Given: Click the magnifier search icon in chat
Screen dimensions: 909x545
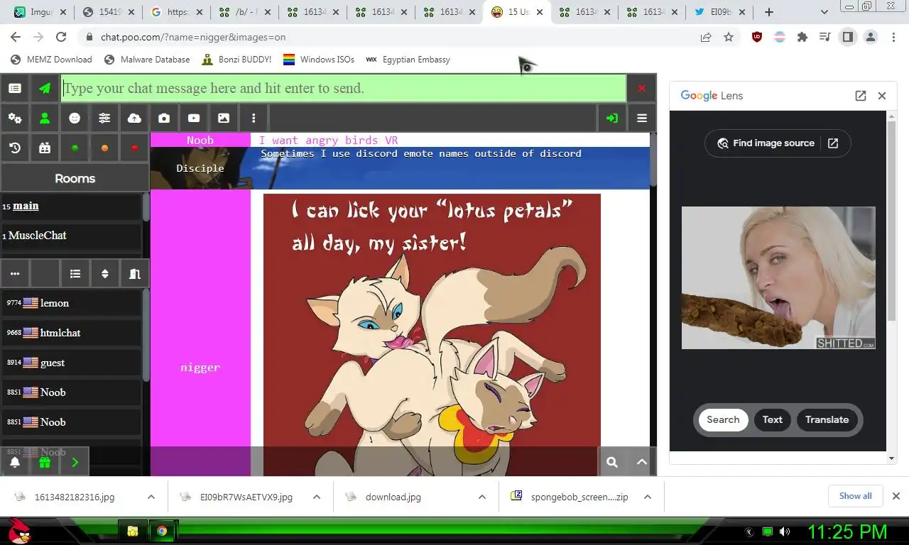Looking at the screenshot, I should 612,463.
